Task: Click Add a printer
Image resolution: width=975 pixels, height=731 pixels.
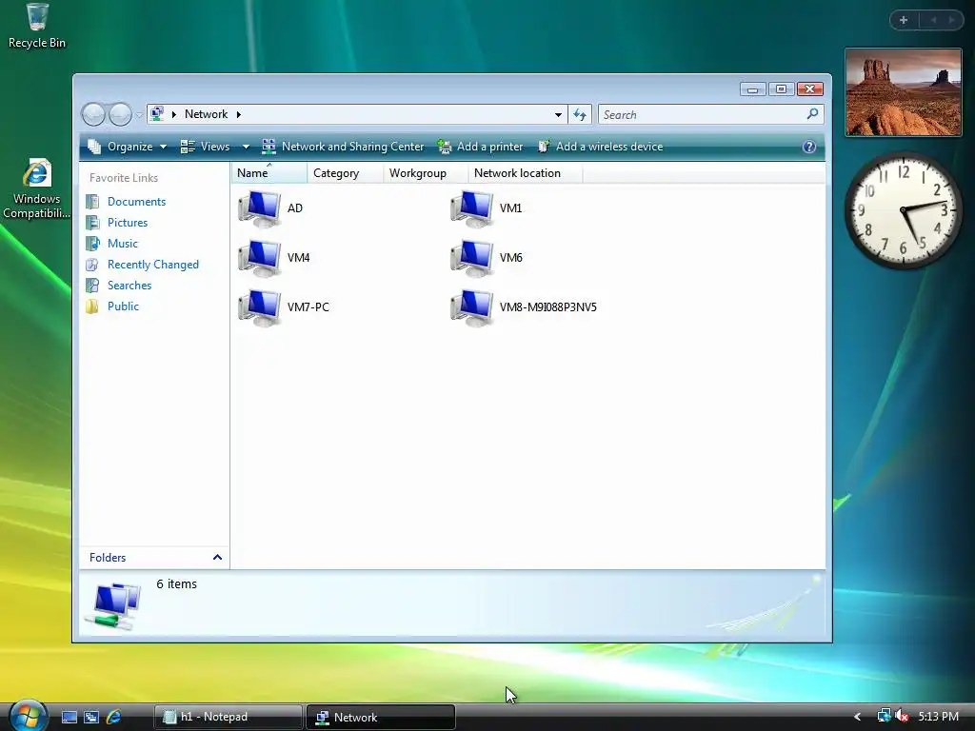Action: 480,147
